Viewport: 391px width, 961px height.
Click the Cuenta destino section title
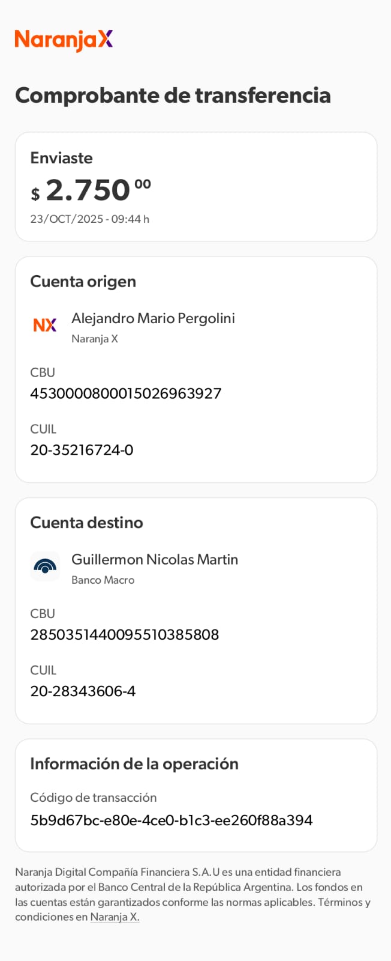pyautogui.click(x=86, y=523)
